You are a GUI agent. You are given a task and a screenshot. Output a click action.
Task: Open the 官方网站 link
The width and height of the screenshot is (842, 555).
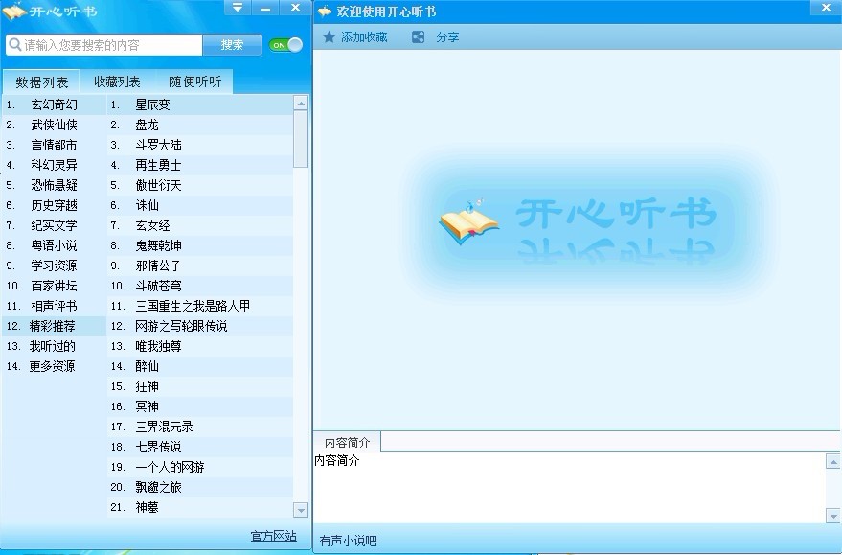273,536
